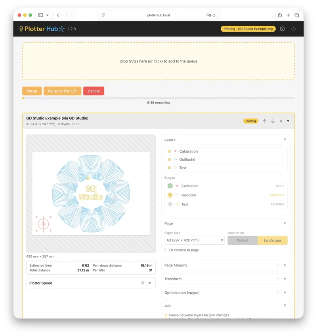
Task: Remove the GD Studio Example job
Action: point(281,121)
